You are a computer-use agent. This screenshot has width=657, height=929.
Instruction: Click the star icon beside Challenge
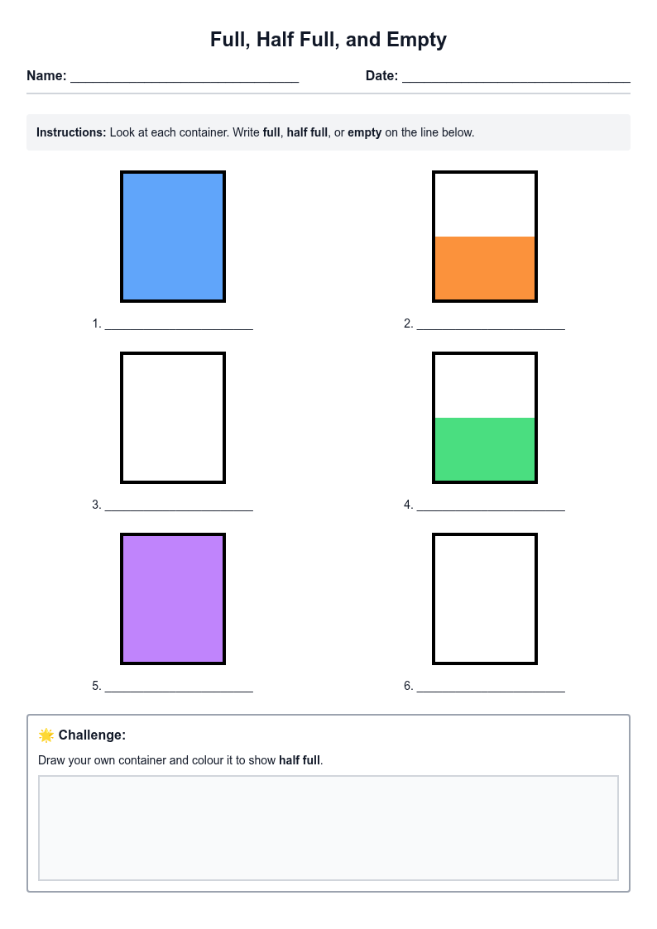tap(46, 735)
